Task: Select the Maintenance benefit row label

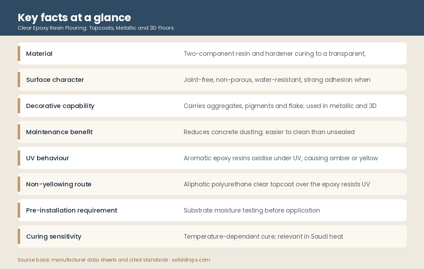Action: (59, 132)
